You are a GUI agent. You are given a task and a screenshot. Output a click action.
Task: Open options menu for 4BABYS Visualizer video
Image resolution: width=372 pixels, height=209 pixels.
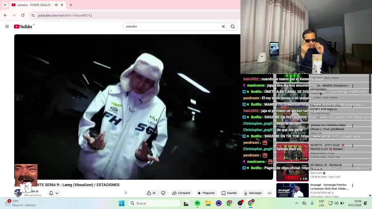(x=353, y=86)
